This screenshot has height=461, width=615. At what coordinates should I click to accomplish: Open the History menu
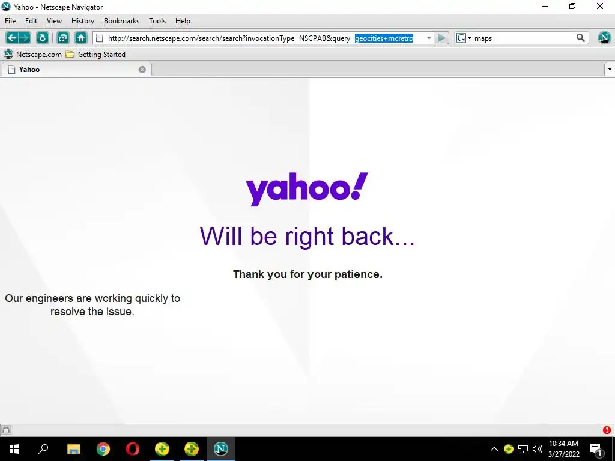coord(83,21)
